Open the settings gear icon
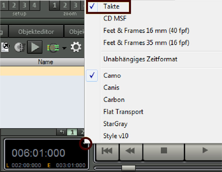Image resolution: width=222 pixels, height=172 pixels. click(76, 47)
